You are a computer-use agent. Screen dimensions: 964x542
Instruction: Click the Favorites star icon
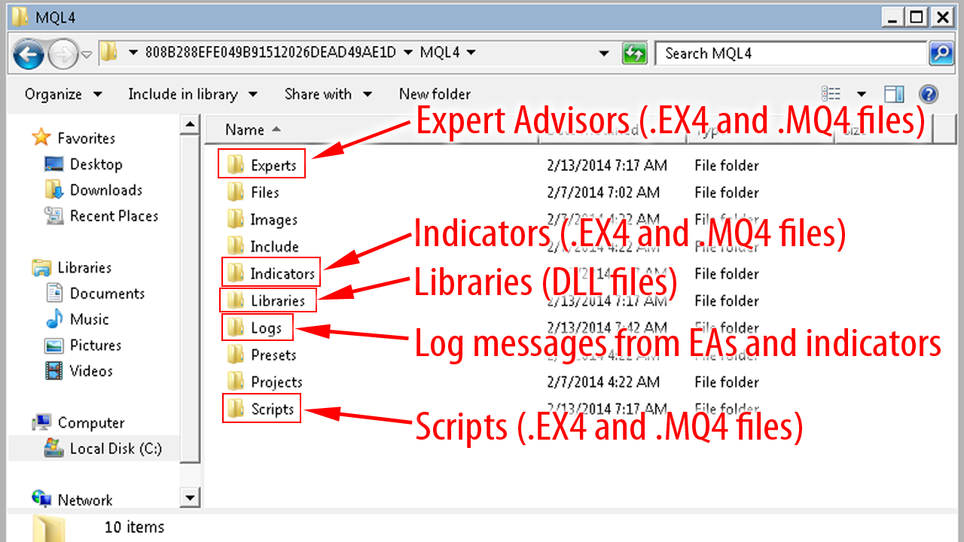click(41, 138)
